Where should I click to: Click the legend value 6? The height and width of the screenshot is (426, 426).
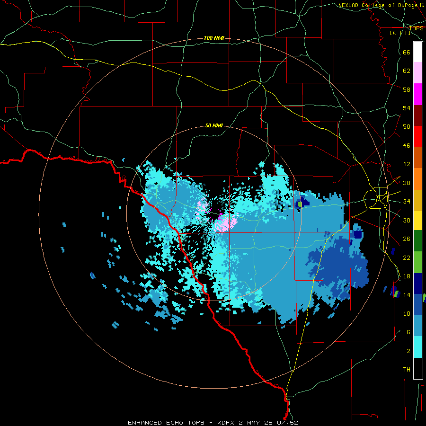(x=408, y=332)
